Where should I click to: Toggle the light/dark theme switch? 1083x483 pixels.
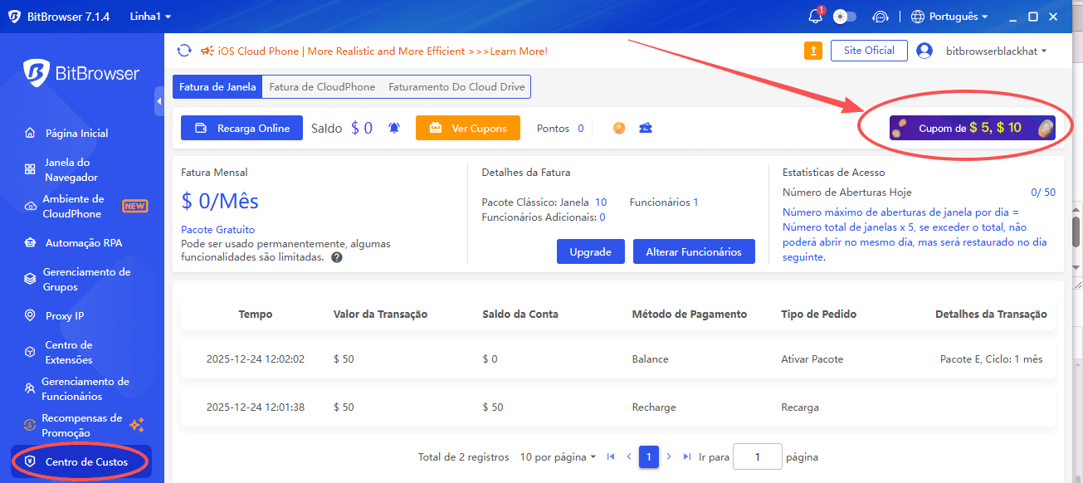[844, 17]
